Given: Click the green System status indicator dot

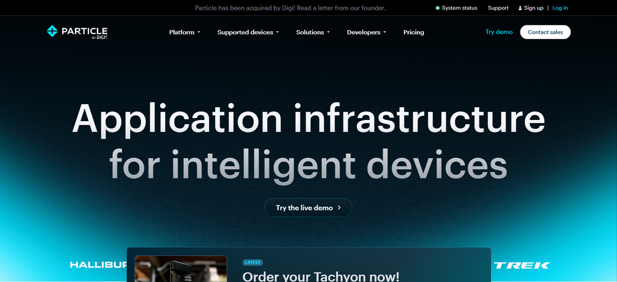Looking at the screenshot, I should 437,8.
